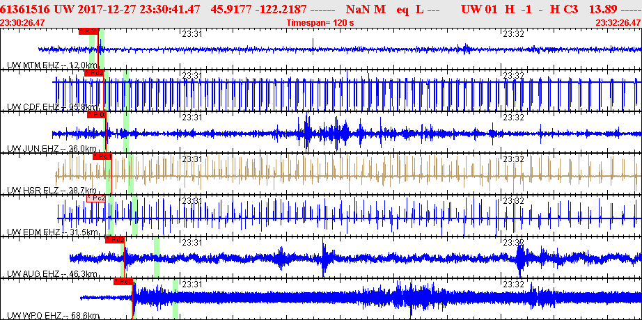
Task: Click the end time 23:32:26.47 at right
Action: (x=618, y=23)
